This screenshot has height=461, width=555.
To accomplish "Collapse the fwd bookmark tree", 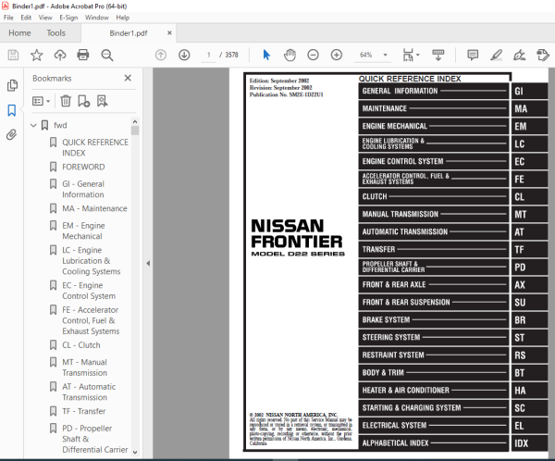I will [x=33, y=125].
